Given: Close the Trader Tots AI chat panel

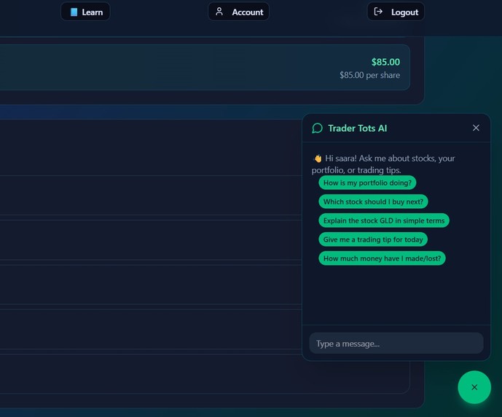Looking at the screenshot, I should point(476,128).
